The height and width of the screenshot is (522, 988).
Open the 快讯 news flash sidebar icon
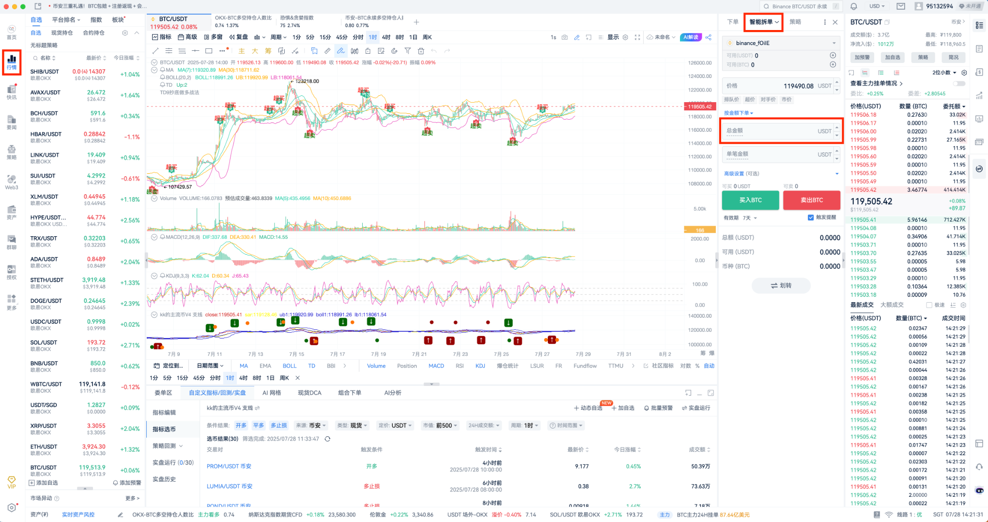click(12, 92)
